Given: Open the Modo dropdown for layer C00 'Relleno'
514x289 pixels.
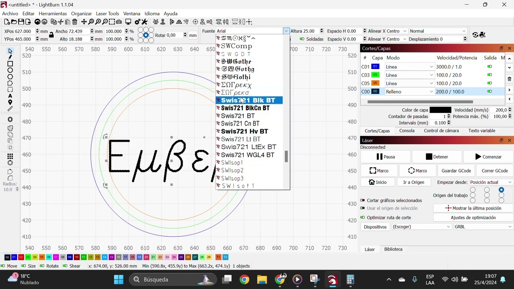Looking at the screenshot, I should tap(409, 92).
